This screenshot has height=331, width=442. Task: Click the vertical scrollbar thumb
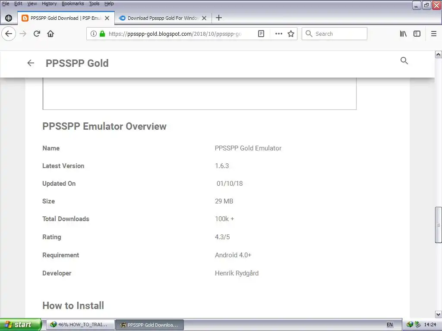(439, 225)
